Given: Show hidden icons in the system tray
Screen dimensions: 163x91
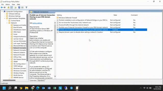Looking at the screenshot, I should 141,88.
